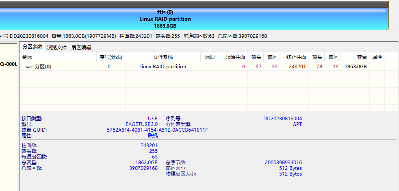This screenshot has height=191, width=399.
Task: Click the 文件系统 column header
Action: click(163, 57)
